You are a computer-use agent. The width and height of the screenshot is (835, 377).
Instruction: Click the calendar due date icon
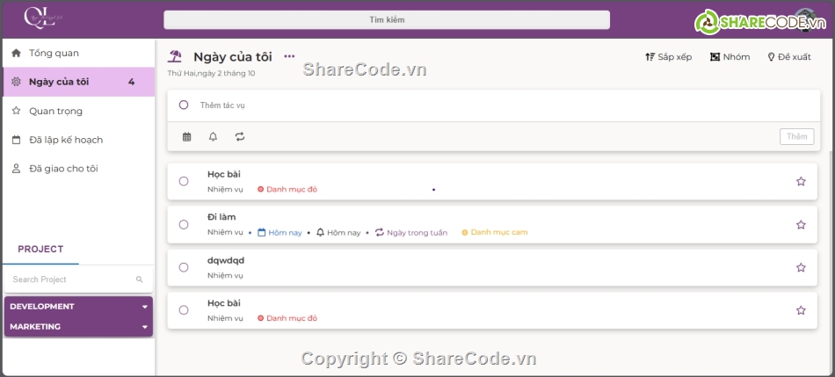(186, 136)
